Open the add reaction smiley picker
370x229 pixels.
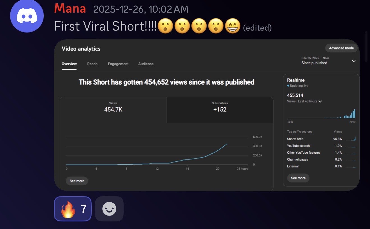pos(109,209)
